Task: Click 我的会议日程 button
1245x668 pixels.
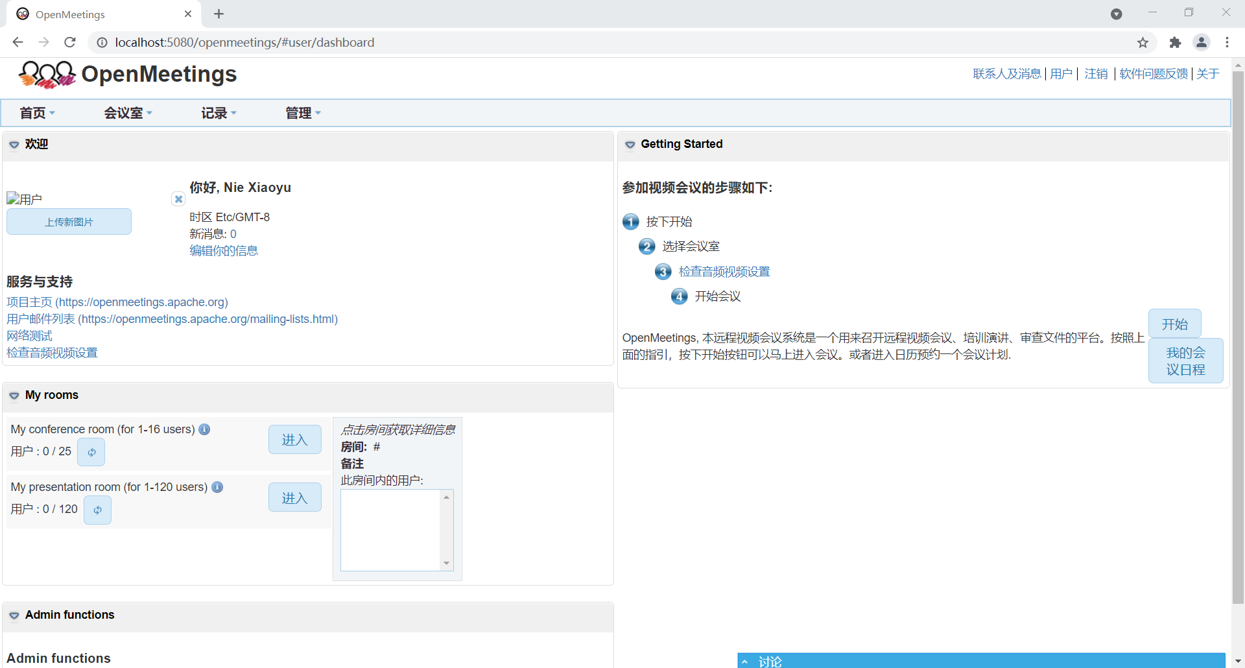Action: pyautogui.click(x=1185, y=361)
